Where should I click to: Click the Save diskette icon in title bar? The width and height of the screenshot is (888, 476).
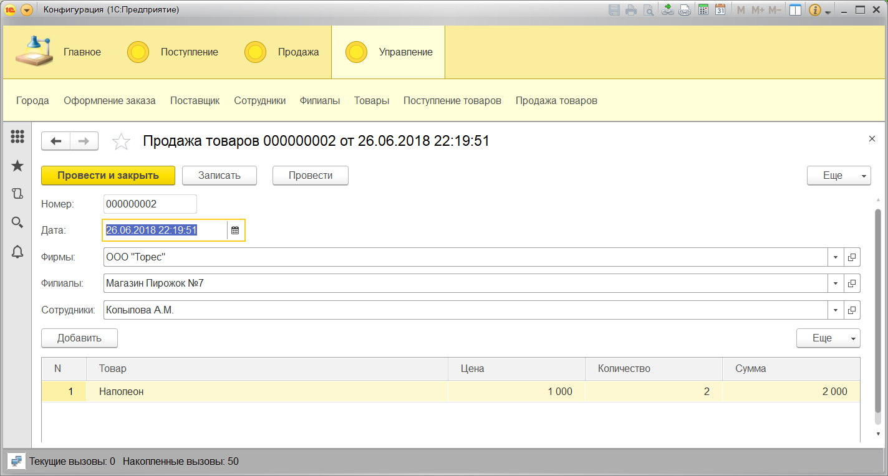point(614,10)
